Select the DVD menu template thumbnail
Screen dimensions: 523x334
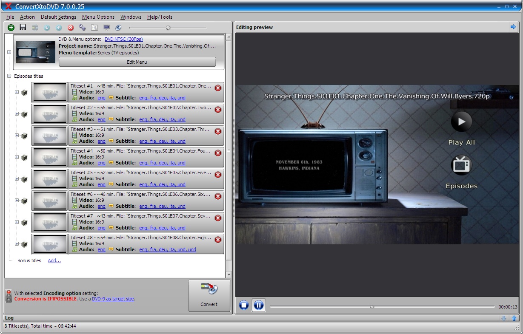coord(36,52)
